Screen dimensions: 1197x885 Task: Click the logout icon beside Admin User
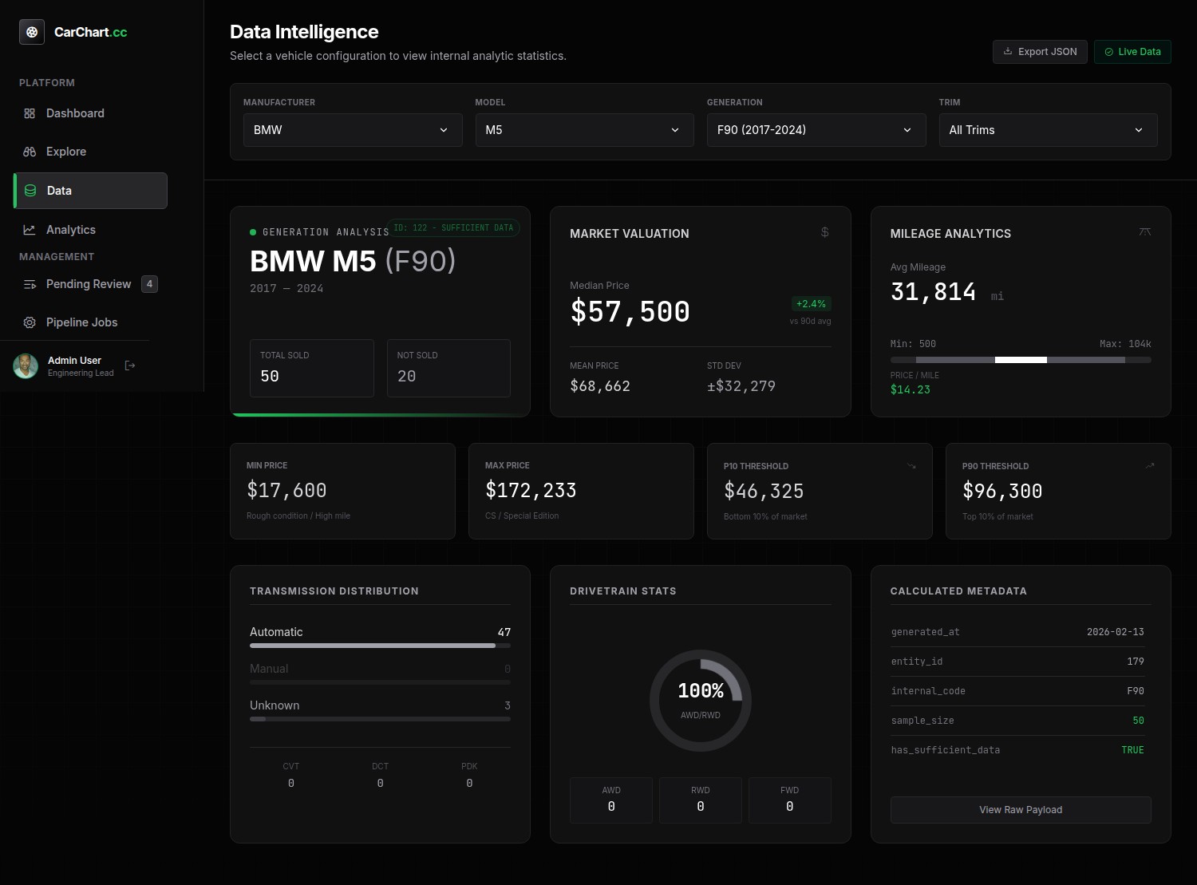point(129,365)
